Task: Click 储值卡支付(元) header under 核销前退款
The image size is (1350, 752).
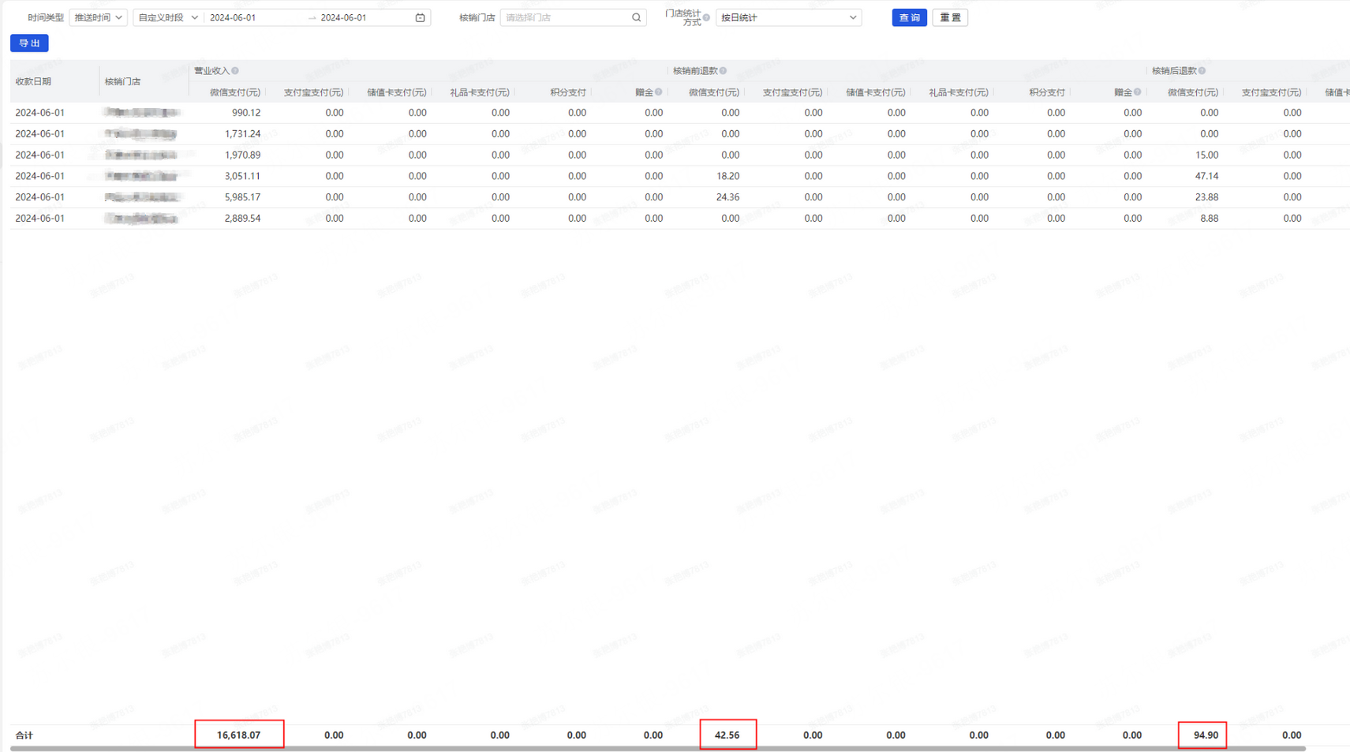Action: [x=876, y=92]
